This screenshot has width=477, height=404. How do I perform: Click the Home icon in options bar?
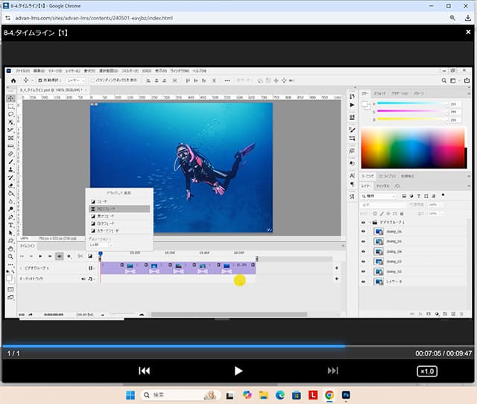[x=13, y=80]
